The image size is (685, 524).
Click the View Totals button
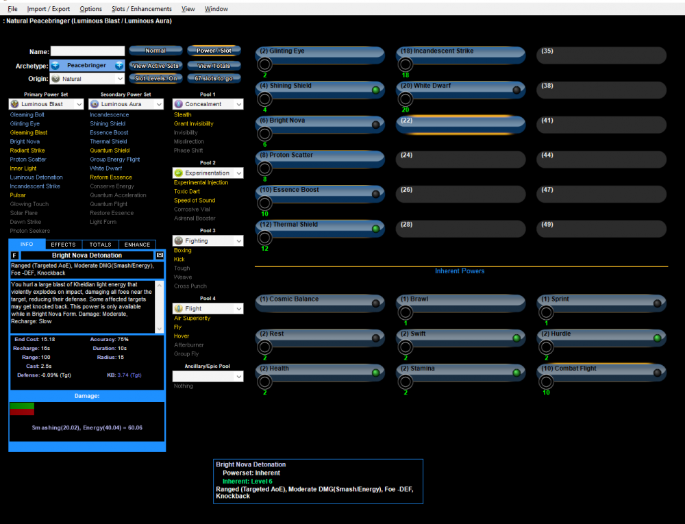coord(214,66)
